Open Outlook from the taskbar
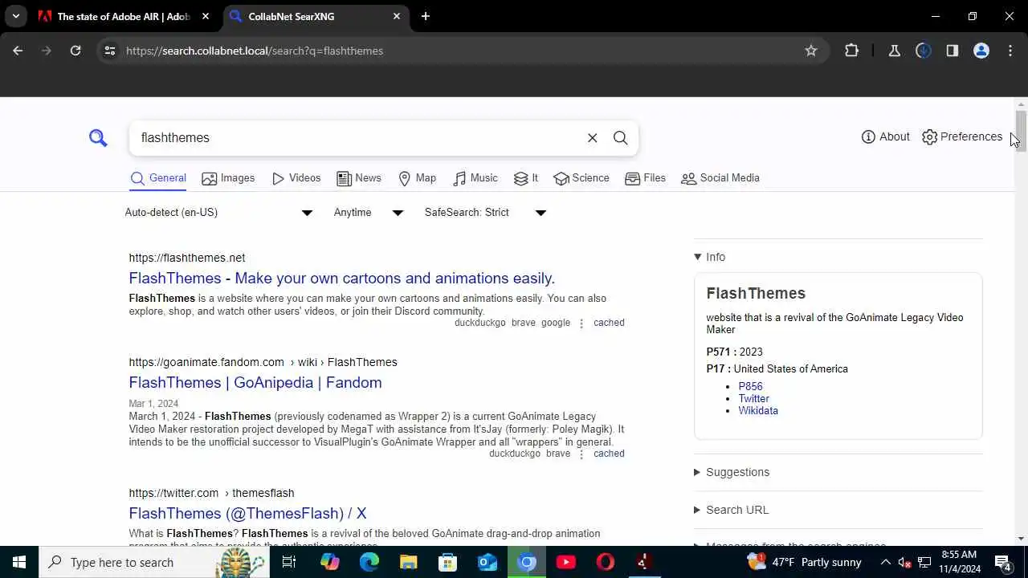The height and width of the screenshot is (578, 1028). point(487,562)
